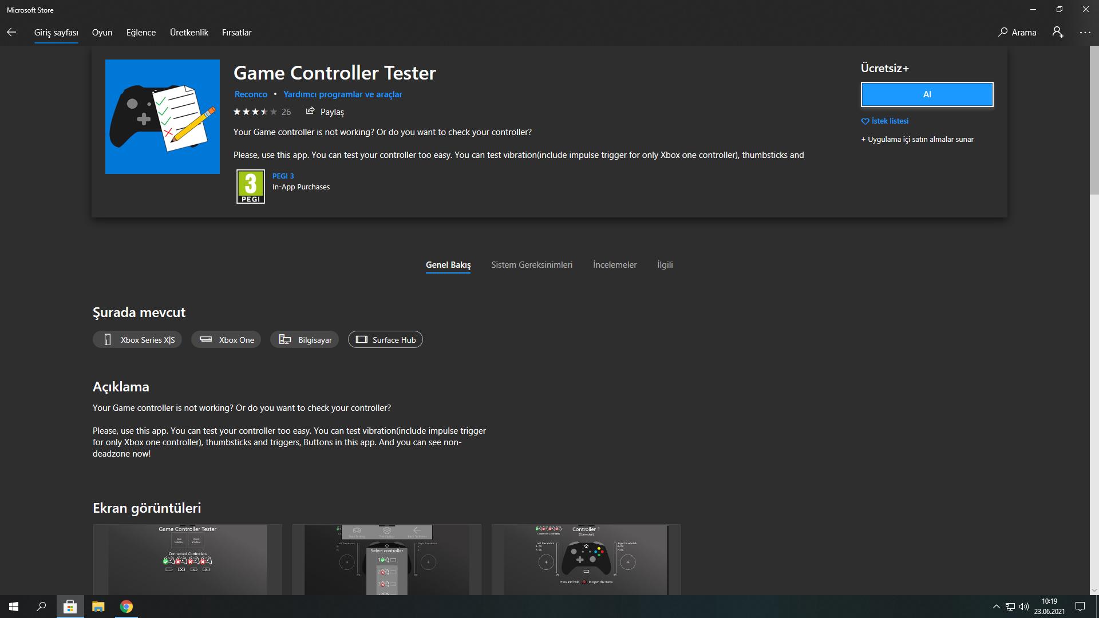Select the Surface Hub platform chip
The image size is (1099, 618).
coord(385,340)
